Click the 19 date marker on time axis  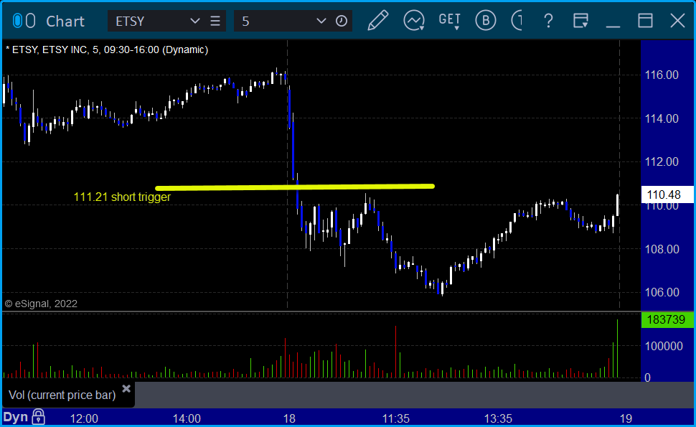626,418
